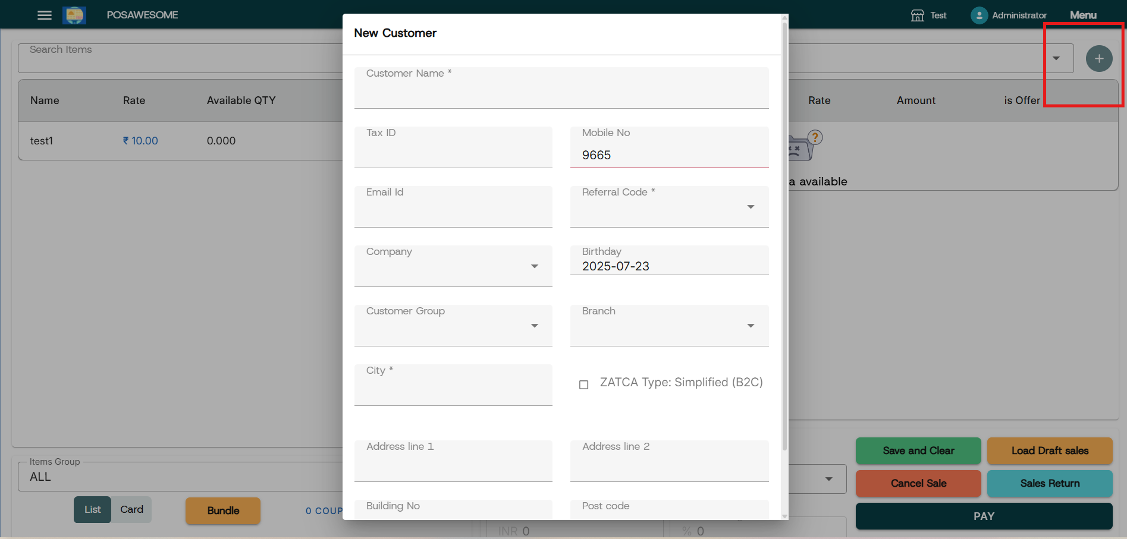Click the Customer Name field
Viewport: 1127px width, 539px height.
click(561, 87)
